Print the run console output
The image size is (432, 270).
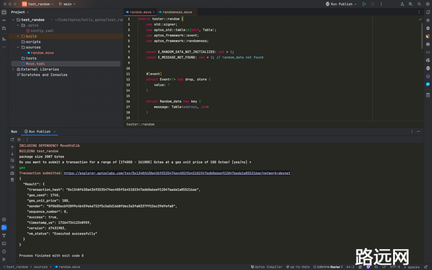click(12, 173)
